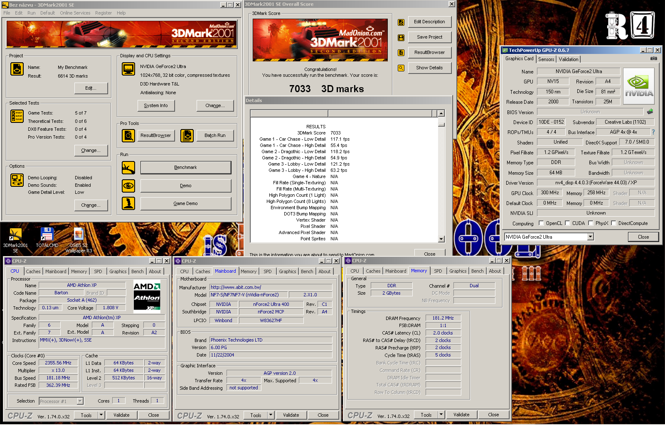Open the GPU selection dropdown in GPU-Z
The width and height of the screenshot is (665, 425).
tap(590, 237)
